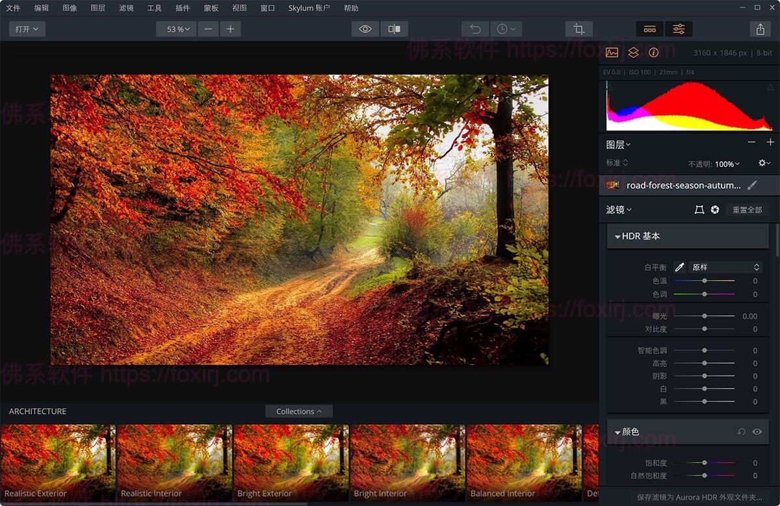
Task: Hide the 颜色 filter with its eye toggle
Action: tap(756, 431)
